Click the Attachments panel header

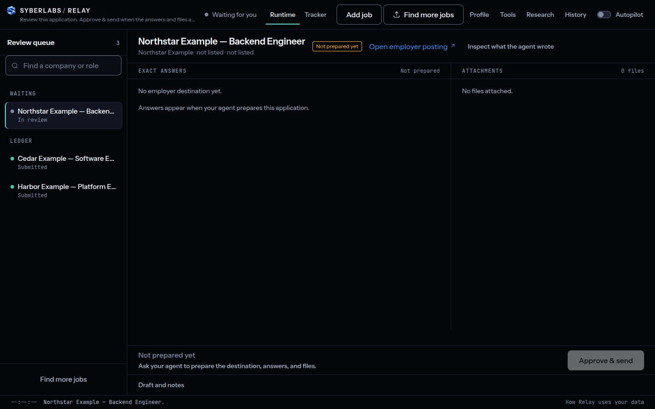pos(482,71)
